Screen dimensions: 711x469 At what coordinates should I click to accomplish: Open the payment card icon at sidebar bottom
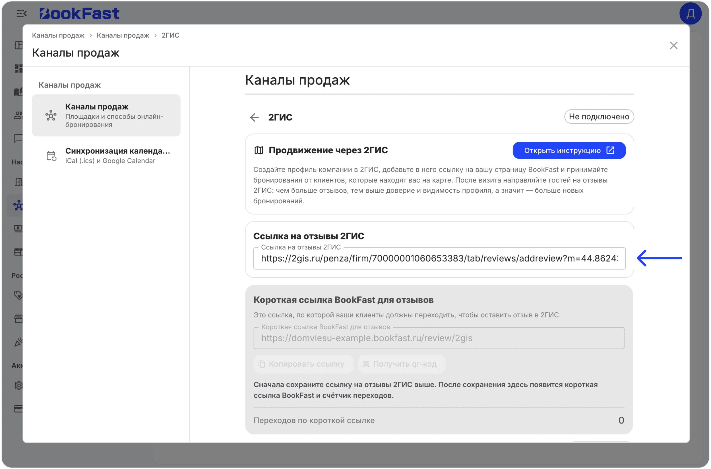[x=18, y=409]
